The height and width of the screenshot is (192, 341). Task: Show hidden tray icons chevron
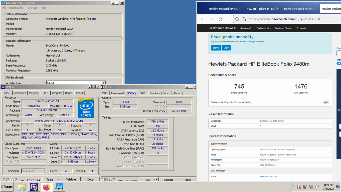pos(294,186)
